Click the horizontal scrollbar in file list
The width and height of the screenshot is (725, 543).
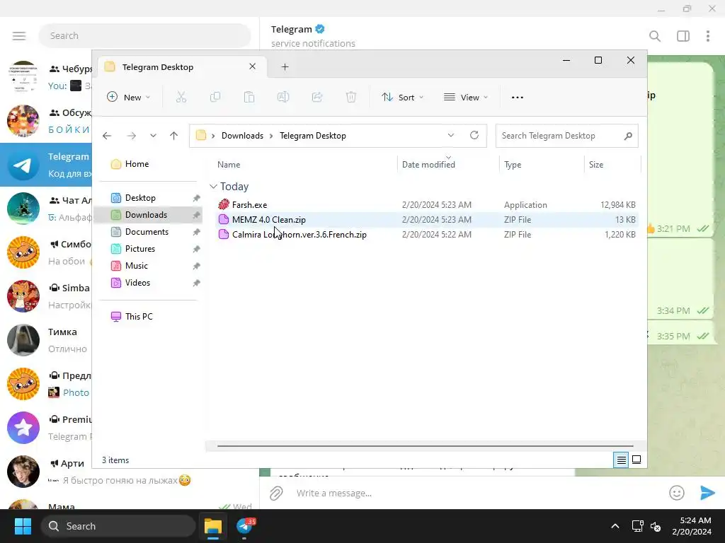(426, 446)
